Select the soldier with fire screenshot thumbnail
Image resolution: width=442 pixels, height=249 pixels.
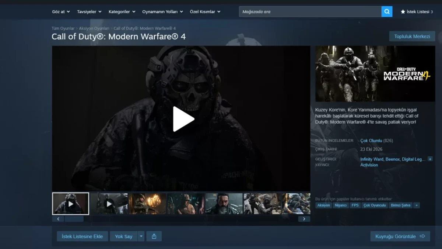(147, 204)
